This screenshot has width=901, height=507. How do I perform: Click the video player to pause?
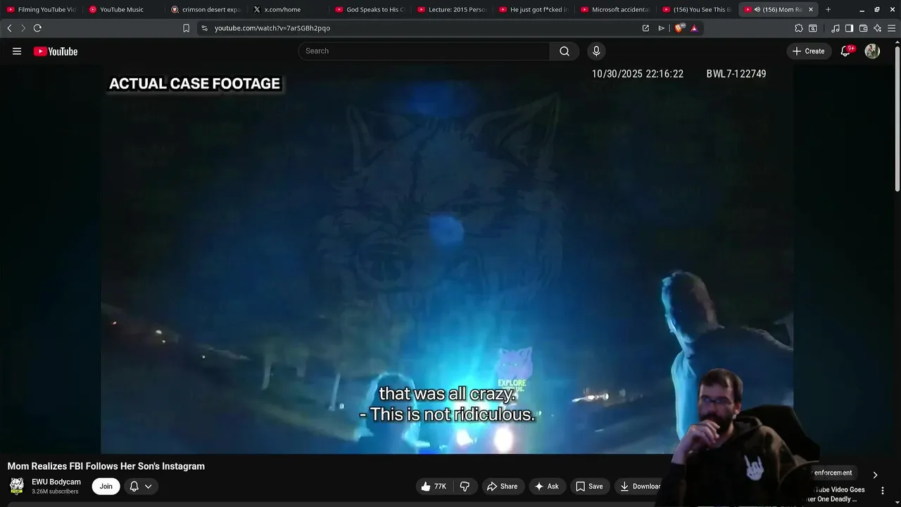tap(446, 261)
